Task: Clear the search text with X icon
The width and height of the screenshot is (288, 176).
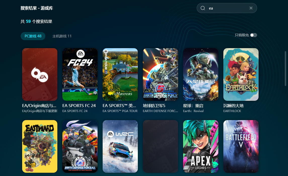Action: 251,8
